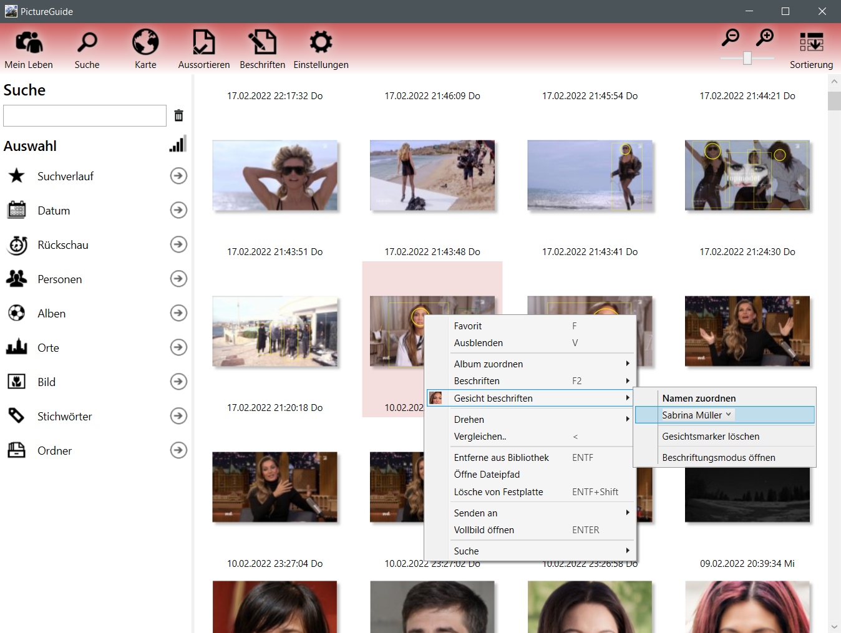
Task: Click the Bild picture icon
Action: [17, 382]
